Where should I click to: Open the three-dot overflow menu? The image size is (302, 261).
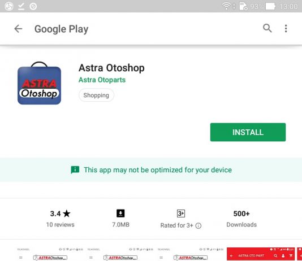(286, 28)
